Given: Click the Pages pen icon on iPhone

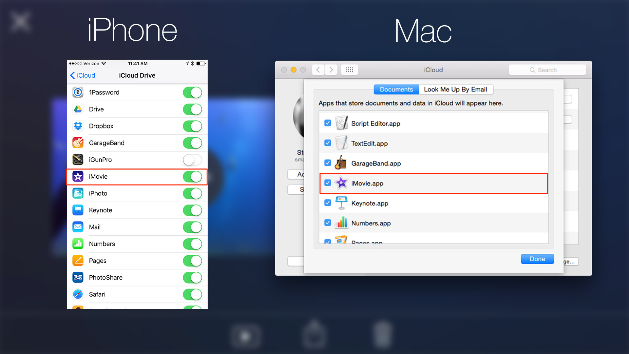Looking at the screenshot, I should pos(78,261).
